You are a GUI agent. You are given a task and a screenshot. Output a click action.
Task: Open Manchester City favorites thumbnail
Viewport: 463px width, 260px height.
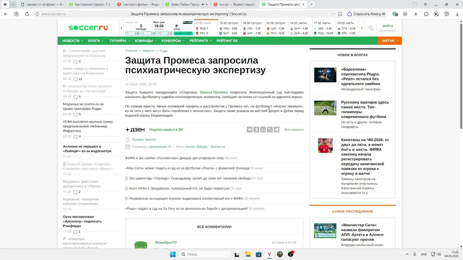[x=325, y=231]
